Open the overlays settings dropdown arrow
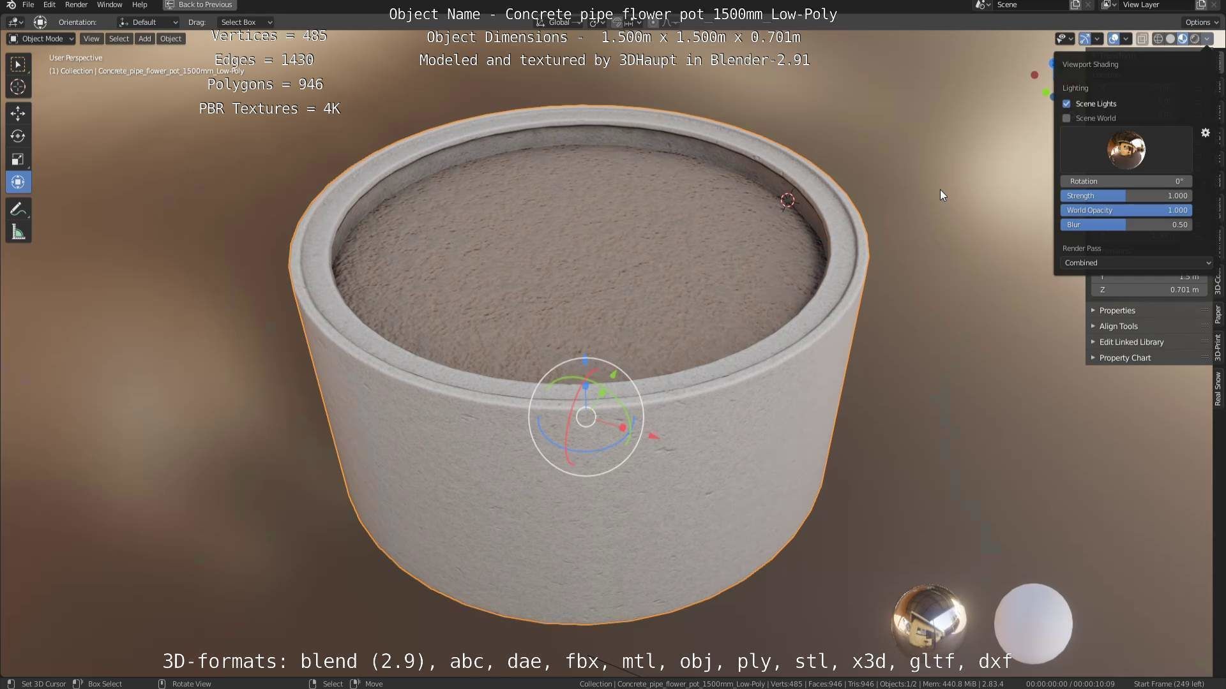Screen dimensions: 1226x689 [1126, 39]
